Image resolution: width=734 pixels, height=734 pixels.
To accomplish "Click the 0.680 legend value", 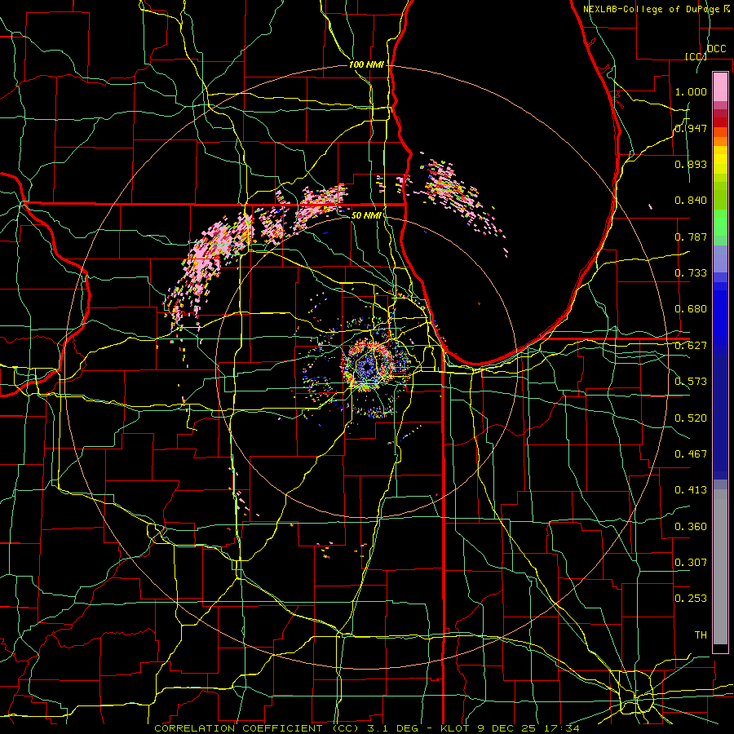I will point(691,308).
